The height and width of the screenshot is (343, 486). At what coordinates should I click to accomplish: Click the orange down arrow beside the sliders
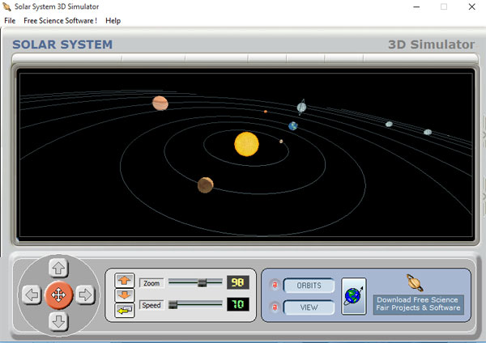125,295
